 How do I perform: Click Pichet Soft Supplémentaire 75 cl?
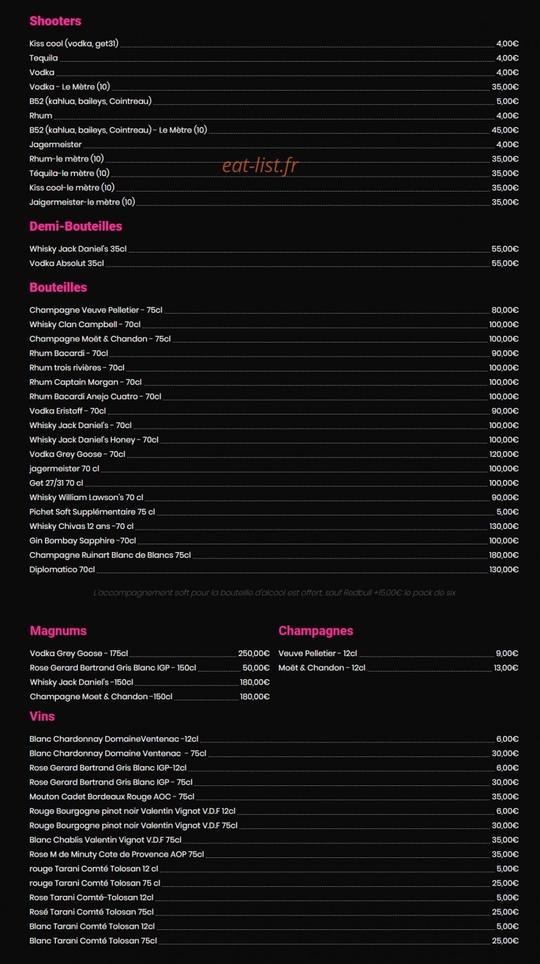[274, 512]
